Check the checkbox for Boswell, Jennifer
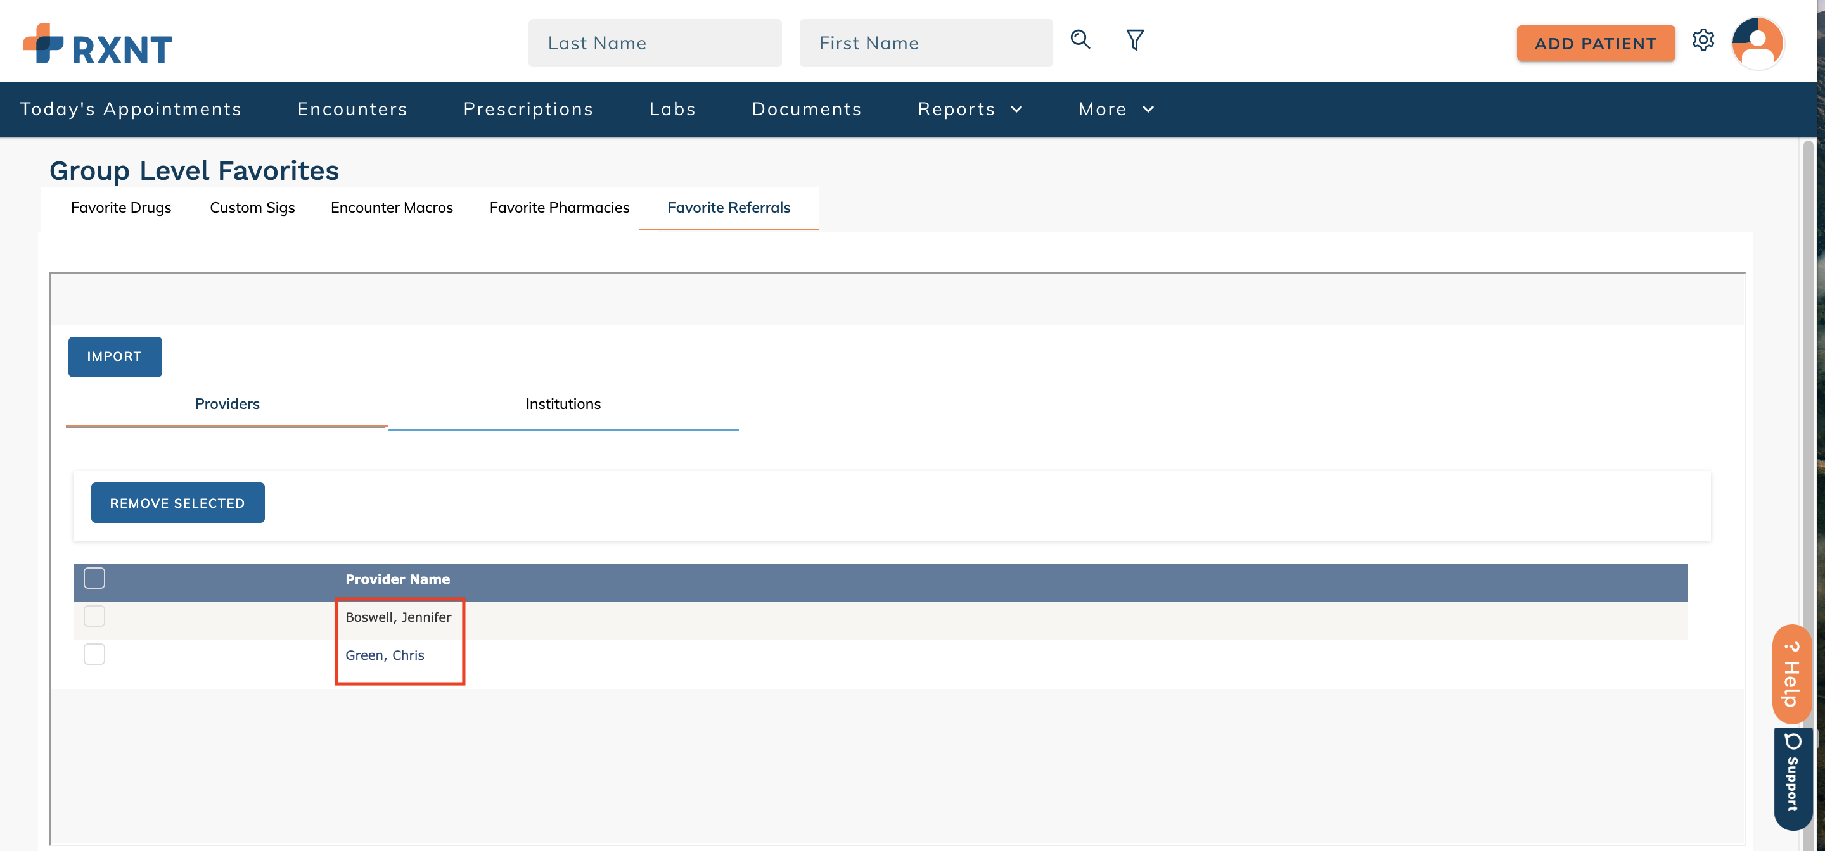 point(94,616)
